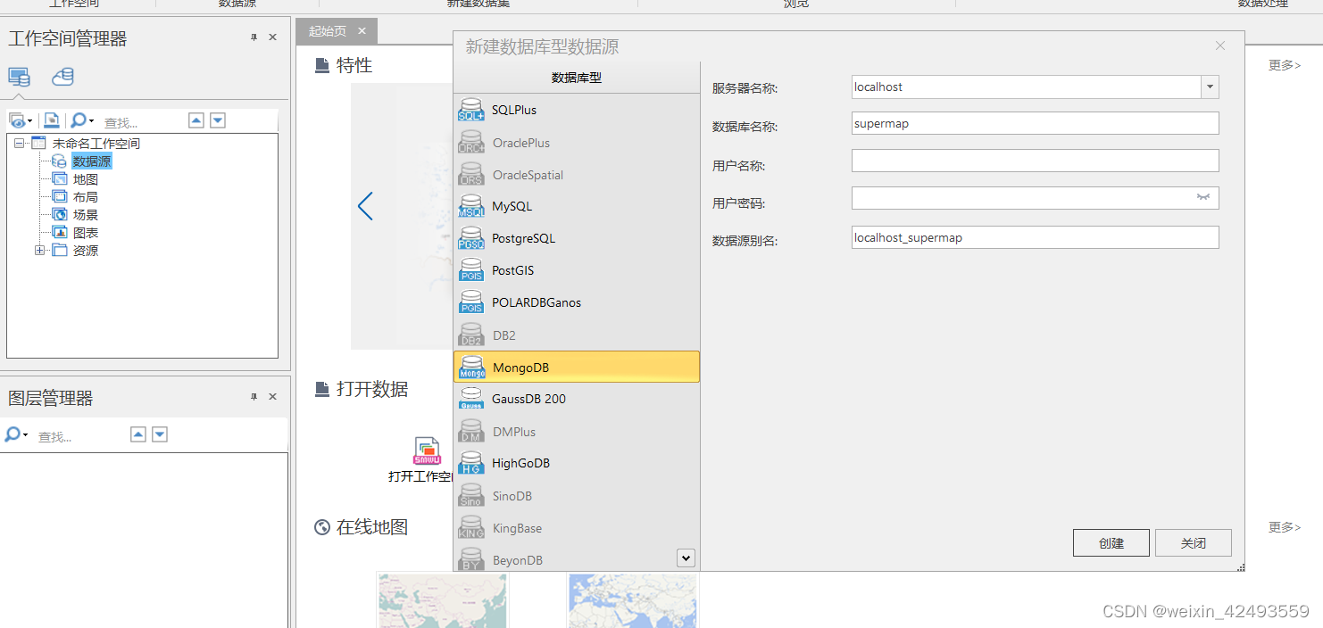Image resolution: width=1323 pixels, height=628 pixels.
Task: Select the 图表 tree item
Action: [x=86, y=233]
